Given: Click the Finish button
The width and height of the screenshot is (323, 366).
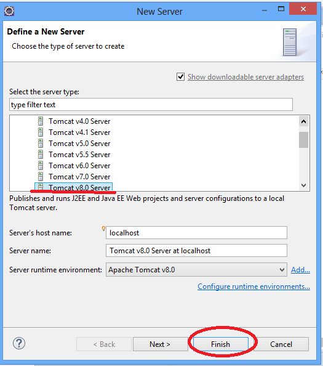Looking at the screenshot, I should point(220,344).
